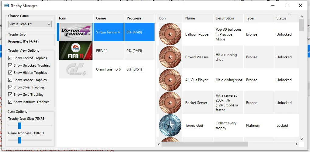Click the horizontal scroll right arrow

point(297,144)
